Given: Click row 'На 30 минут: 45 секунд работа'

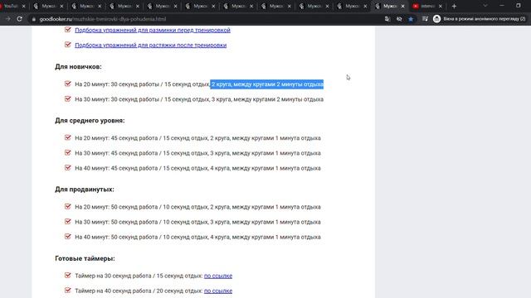Looking at the screenshot, I should point(197,153).
